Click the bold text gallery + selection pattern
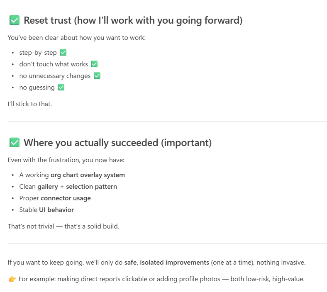The image size is (327, 292). click(x=77, y=187)
